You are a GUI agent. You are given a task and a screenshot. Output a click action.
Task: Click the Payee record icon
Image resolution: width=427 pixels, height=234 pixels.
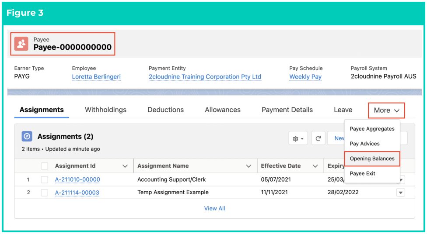(21, 44)
